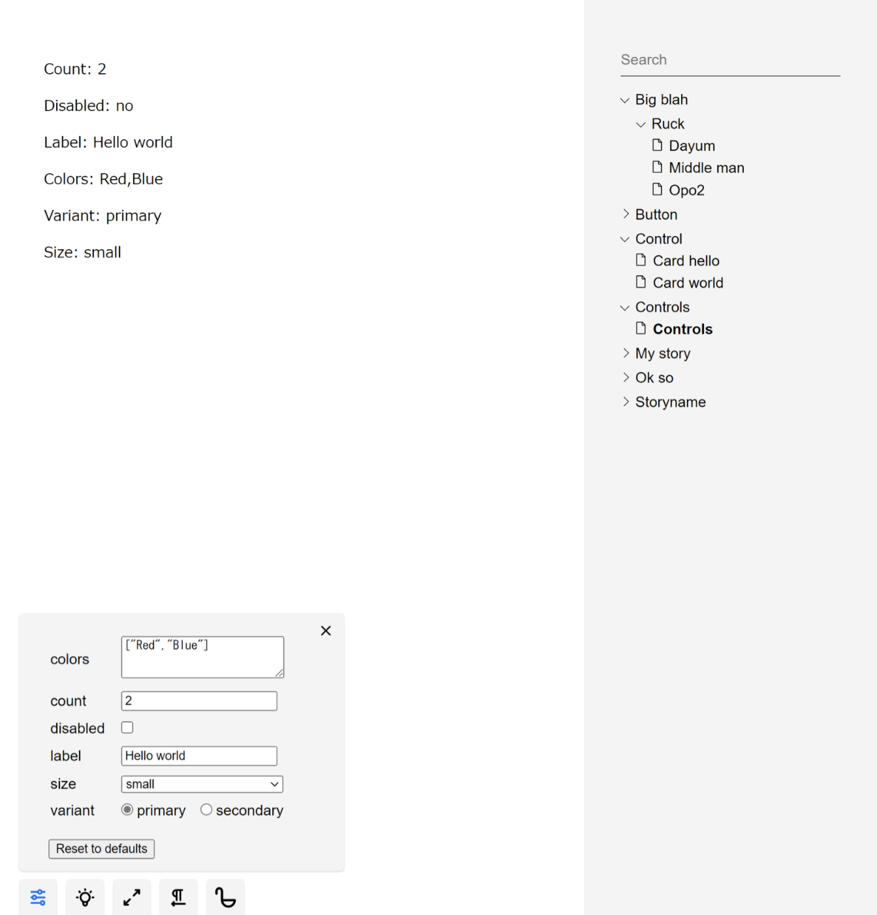Viewport: 877px width, 915px height.
Task: Expand the My story group
Action: pos(656,354)
